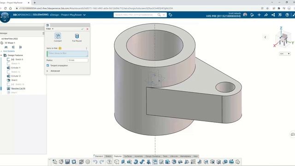The image size is (295, 166).
Task: Click the Save icon in the bottom toolbar
Action: coord(68,162)
